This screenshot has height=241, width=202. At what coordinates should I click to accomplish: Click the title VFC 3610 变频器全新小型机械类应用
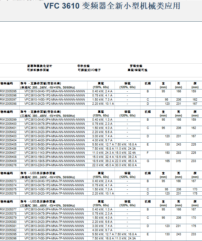click(112, 6)
